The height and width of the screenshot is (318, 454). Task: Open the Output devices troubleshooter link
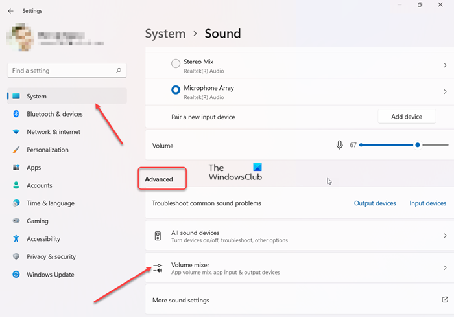375,203
